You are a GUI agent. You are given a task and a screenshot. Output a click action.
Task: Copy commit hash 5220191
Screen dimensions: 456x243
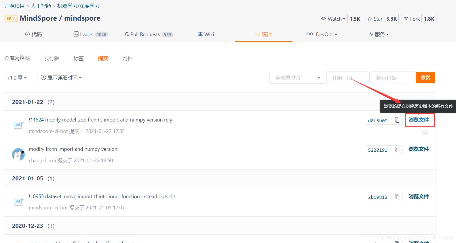(397, 150)
